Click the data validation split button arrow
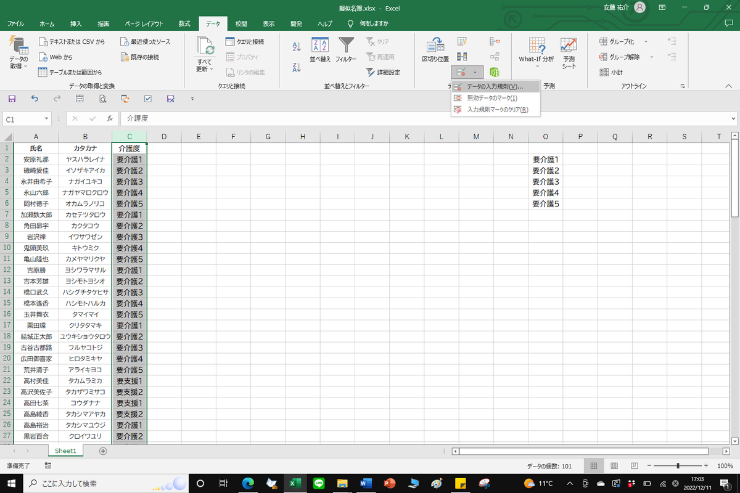 click(474, 73)
